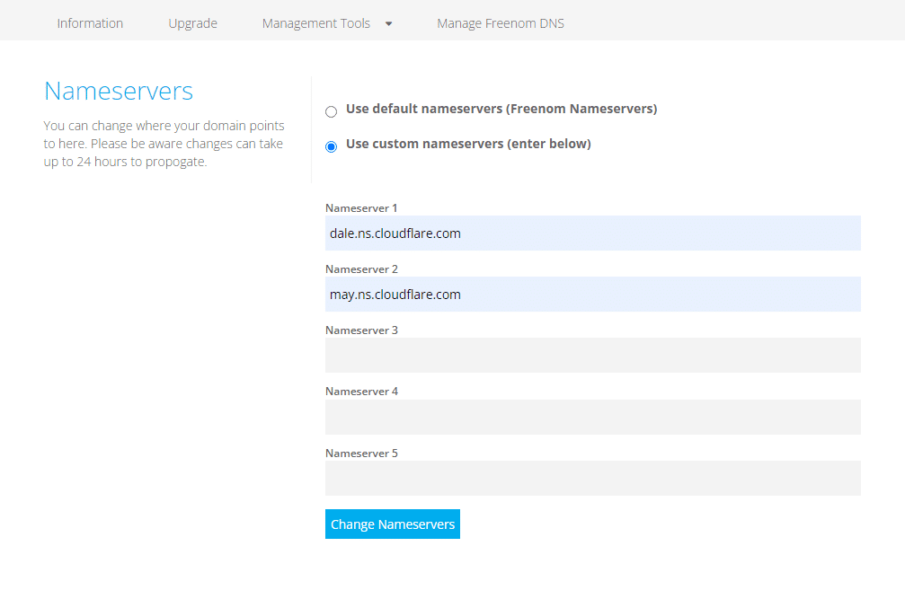Click the 'Nameserver 5' label text
The image size is (905, 599).
(361, 454)
